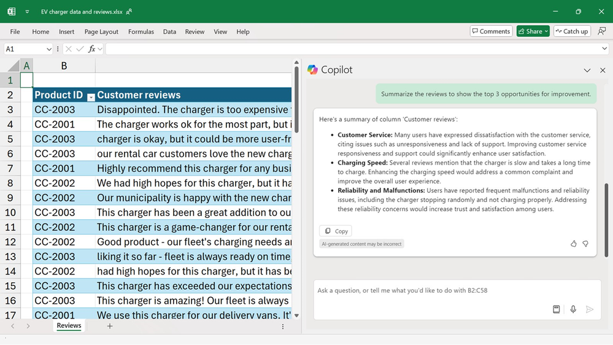This screenshot has width=613, height=345.
Task: Click the sharing status icon beside file name
Action: [x=129, y=12]
